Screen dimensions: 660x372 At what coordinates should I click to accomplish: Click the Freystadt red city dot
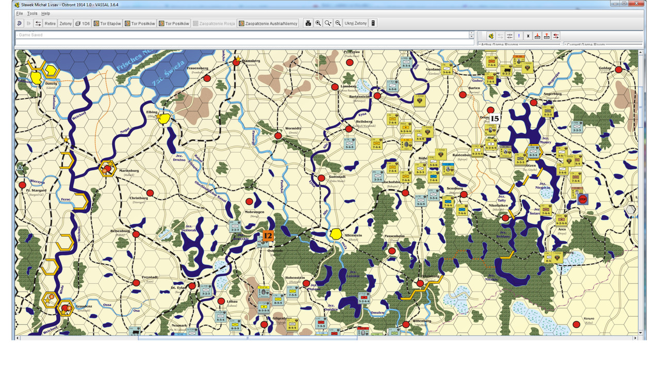(136, 283)
